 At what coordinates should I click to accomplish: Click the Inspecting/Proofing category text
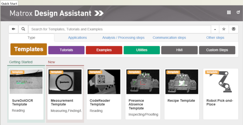143,114
